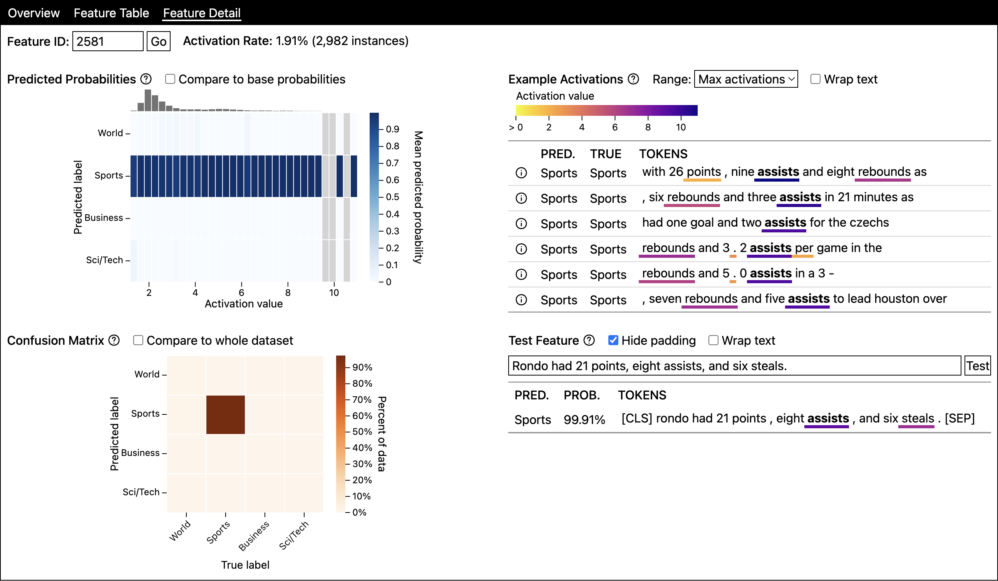
Task: Toggle Compare to whole dataset checkbox
Action: (x=138, y=341)
